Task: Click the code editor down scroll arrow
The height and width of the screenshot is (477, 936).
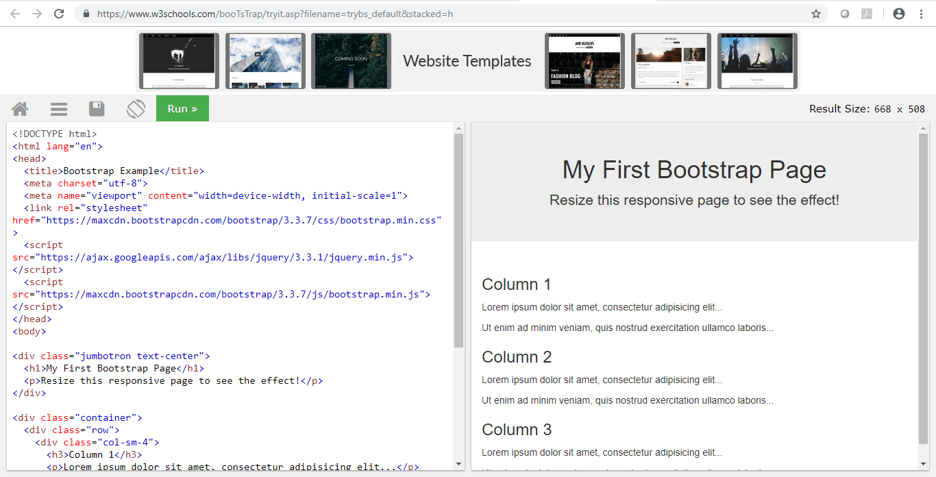Action: pyautogui.click(x=458, y=464)
